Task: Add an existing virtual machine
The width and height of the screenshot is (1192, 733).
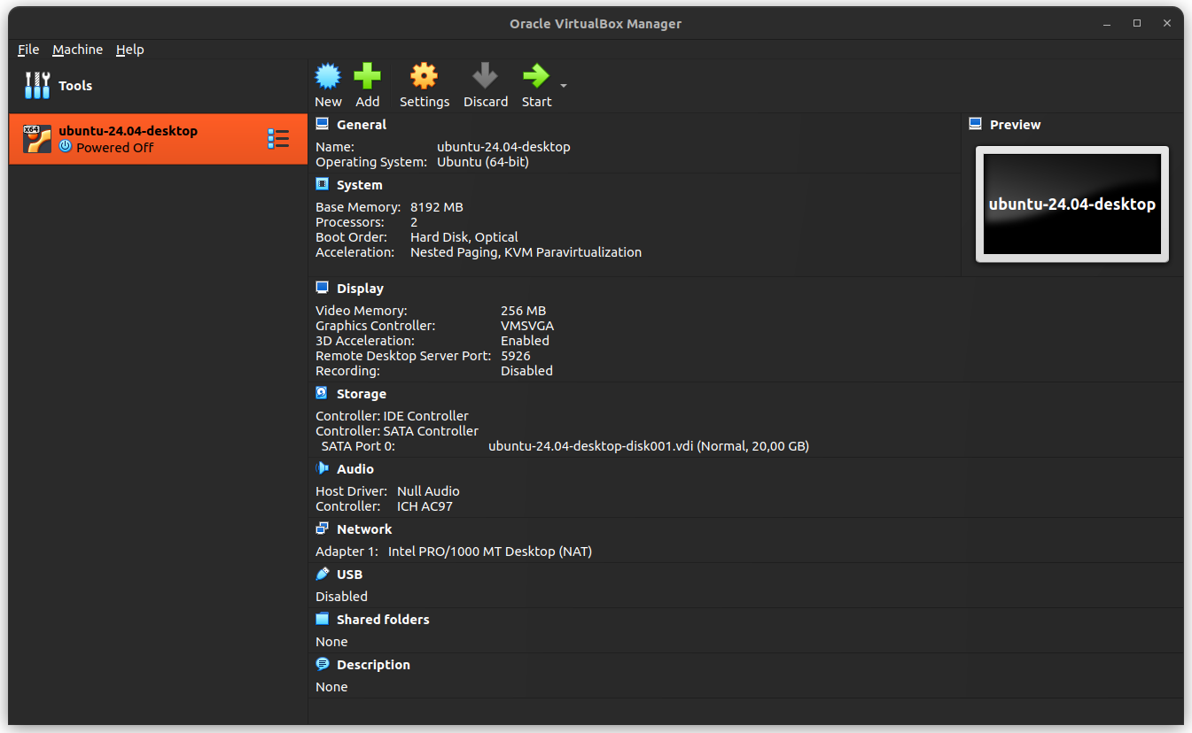Action: (367, 84)
